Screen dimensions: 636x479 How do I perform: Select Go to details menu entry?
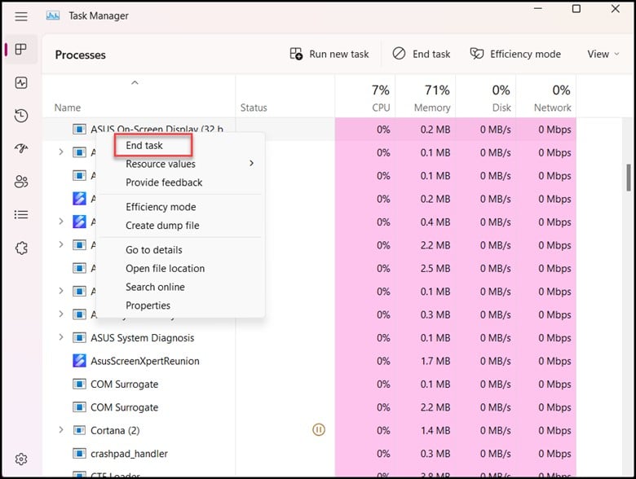click(x=154, y=249)
